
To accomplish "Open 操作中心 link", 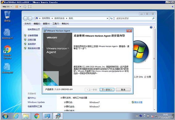I will pyautogui.click(x=32, y=98).
